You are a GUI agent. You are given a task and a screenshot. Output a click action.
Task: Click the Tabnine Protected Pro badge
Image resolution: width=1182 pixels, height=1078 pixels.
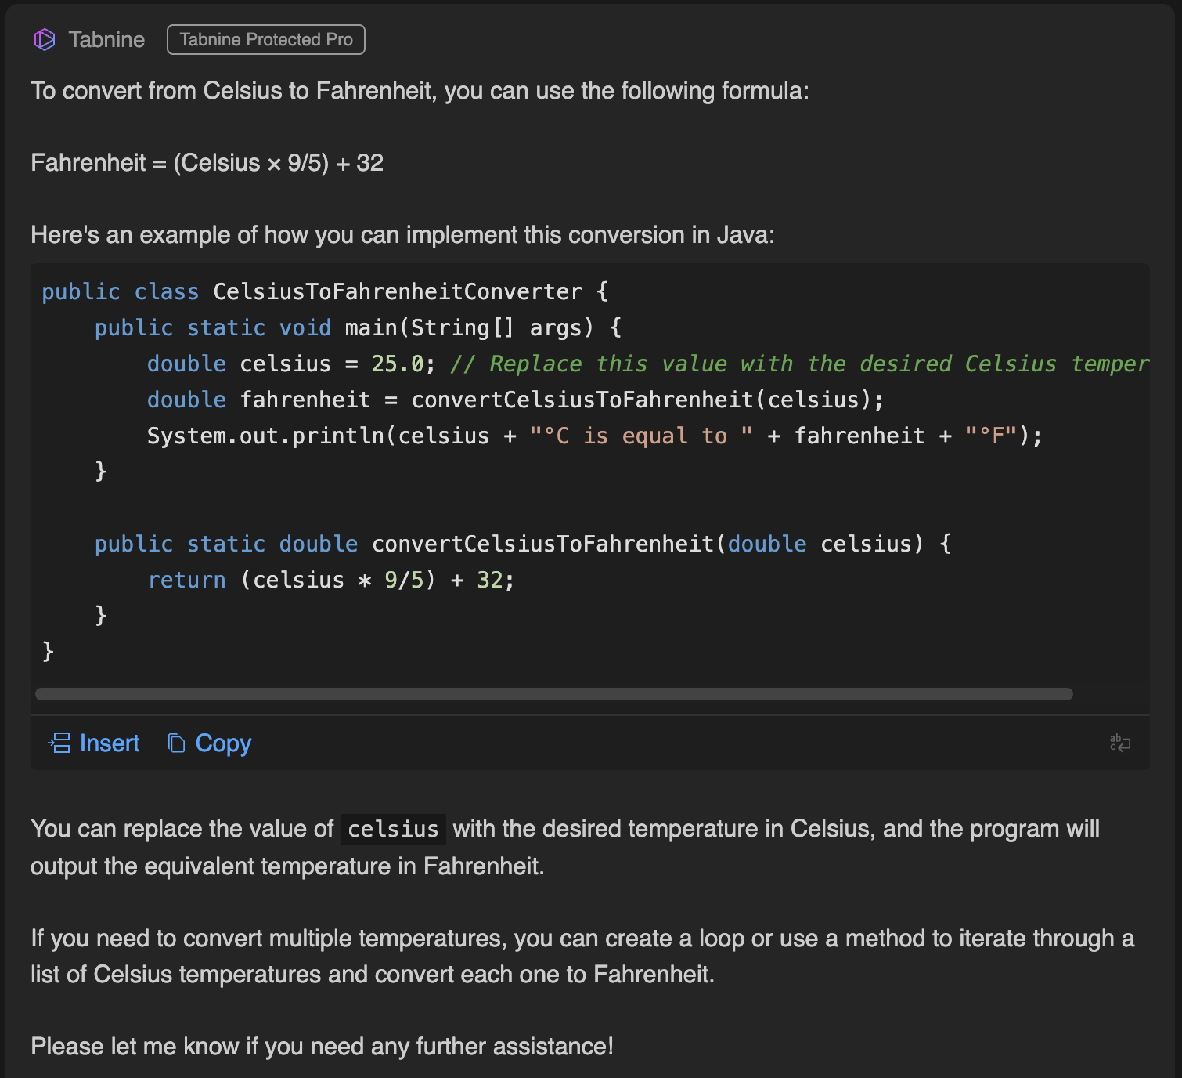tap(266, 40)
